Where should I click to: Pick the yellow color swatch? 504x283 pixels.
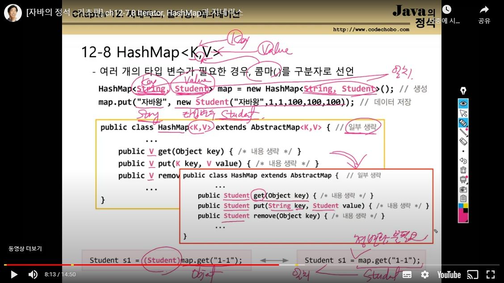(466, 206)
